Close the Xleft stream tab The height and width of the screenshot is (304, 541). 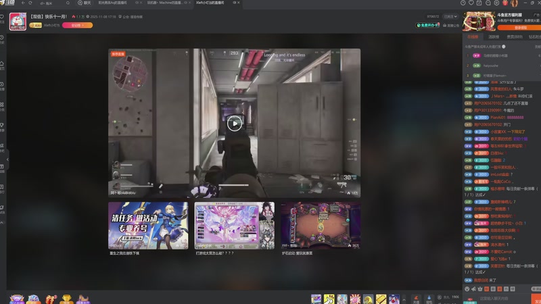click(x=239, y=3)
